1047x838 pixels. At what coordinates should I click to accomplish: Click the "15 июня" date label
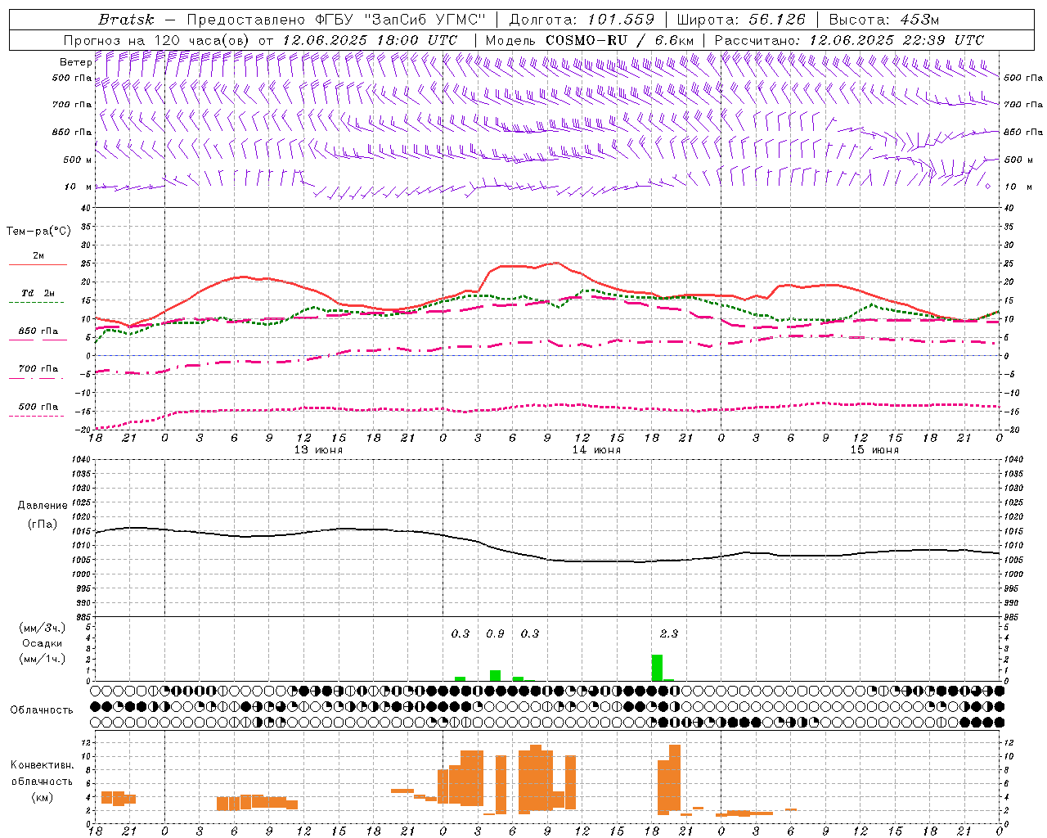pos(874,450)
